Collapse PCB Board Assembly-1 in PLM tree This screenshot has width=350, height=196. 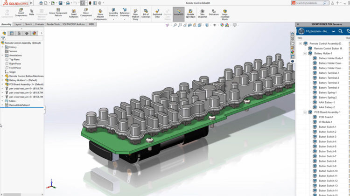click(x=304, y=112)
